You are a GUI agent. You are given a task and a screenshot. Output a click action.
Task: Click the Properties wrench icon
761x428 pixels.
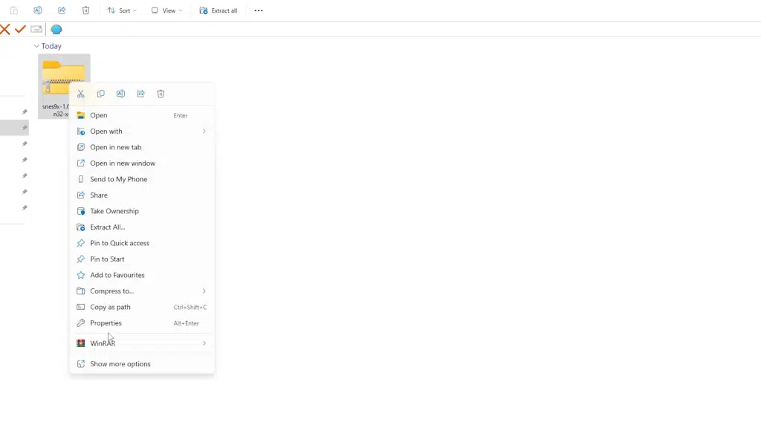click(80, 322)
